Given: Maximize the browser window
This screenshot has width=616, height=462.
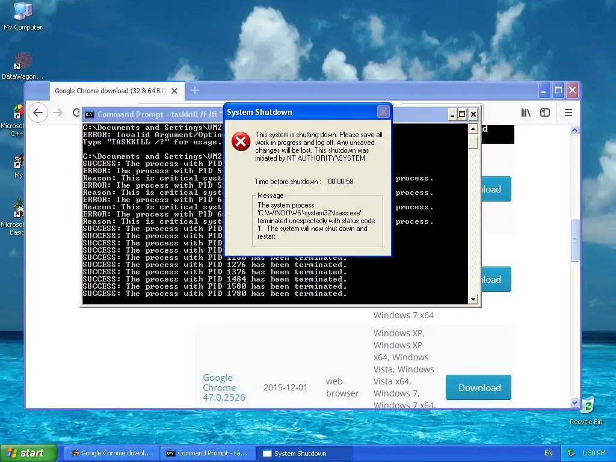Looking at the screenshot, I should [558, 91].
